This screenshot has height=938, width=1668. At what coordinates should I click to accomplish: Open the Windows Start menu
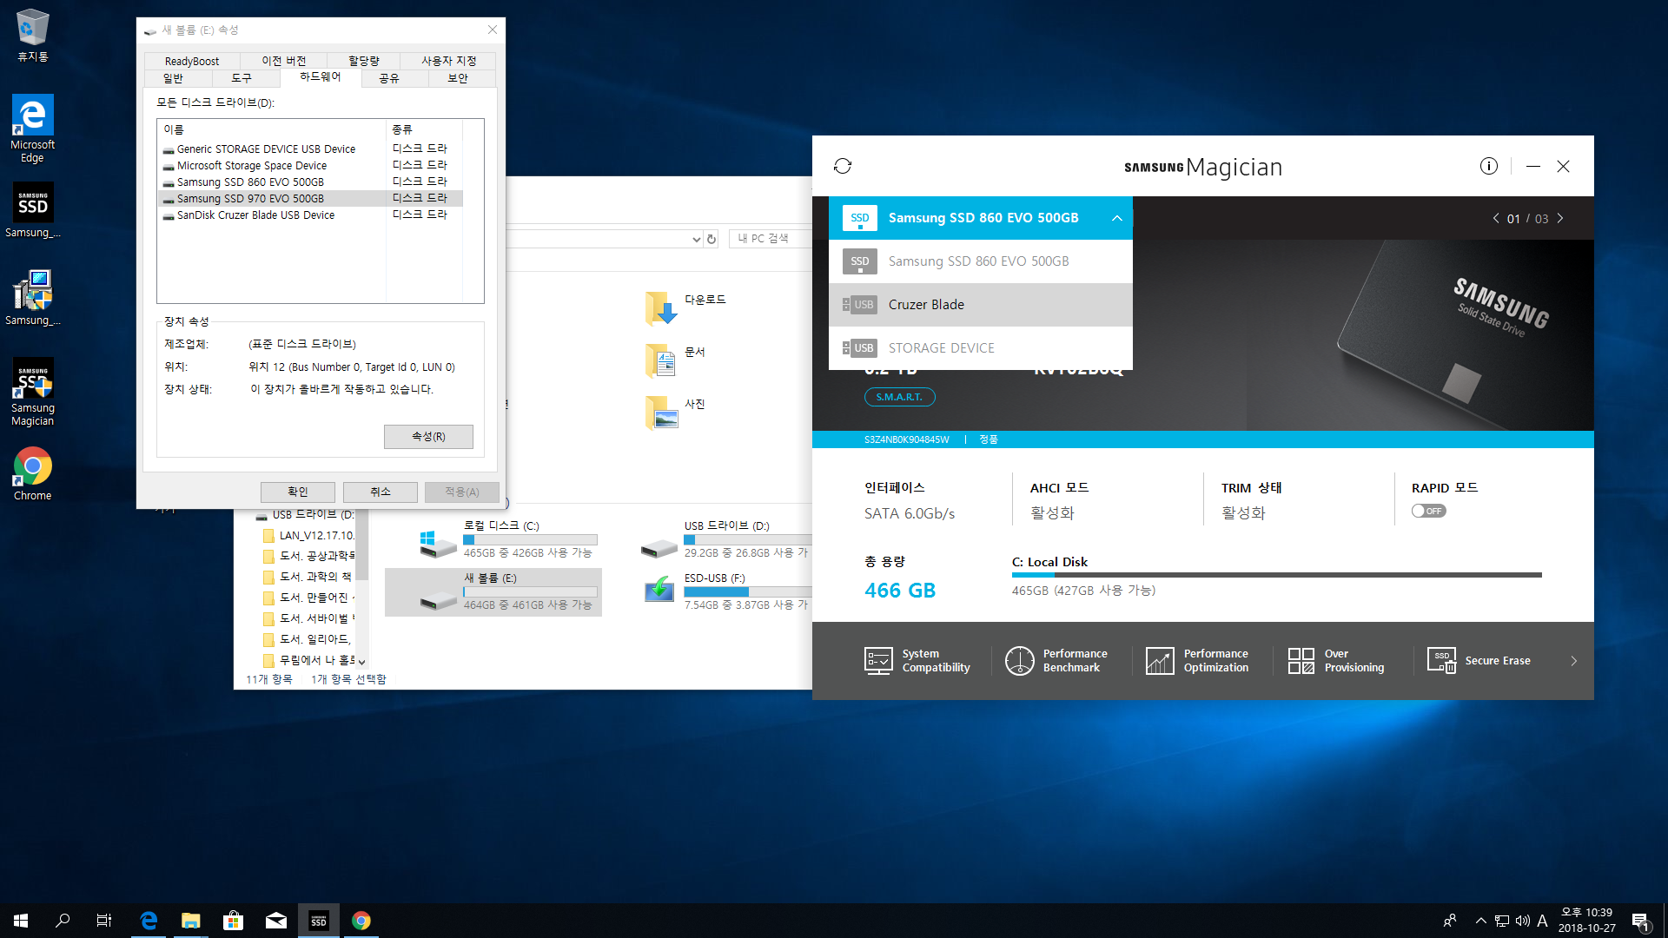coord(21,921)
